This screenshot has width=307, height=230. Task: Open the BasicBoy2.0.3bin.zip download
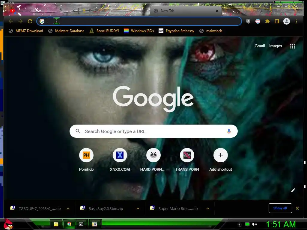tap(106, 208)
